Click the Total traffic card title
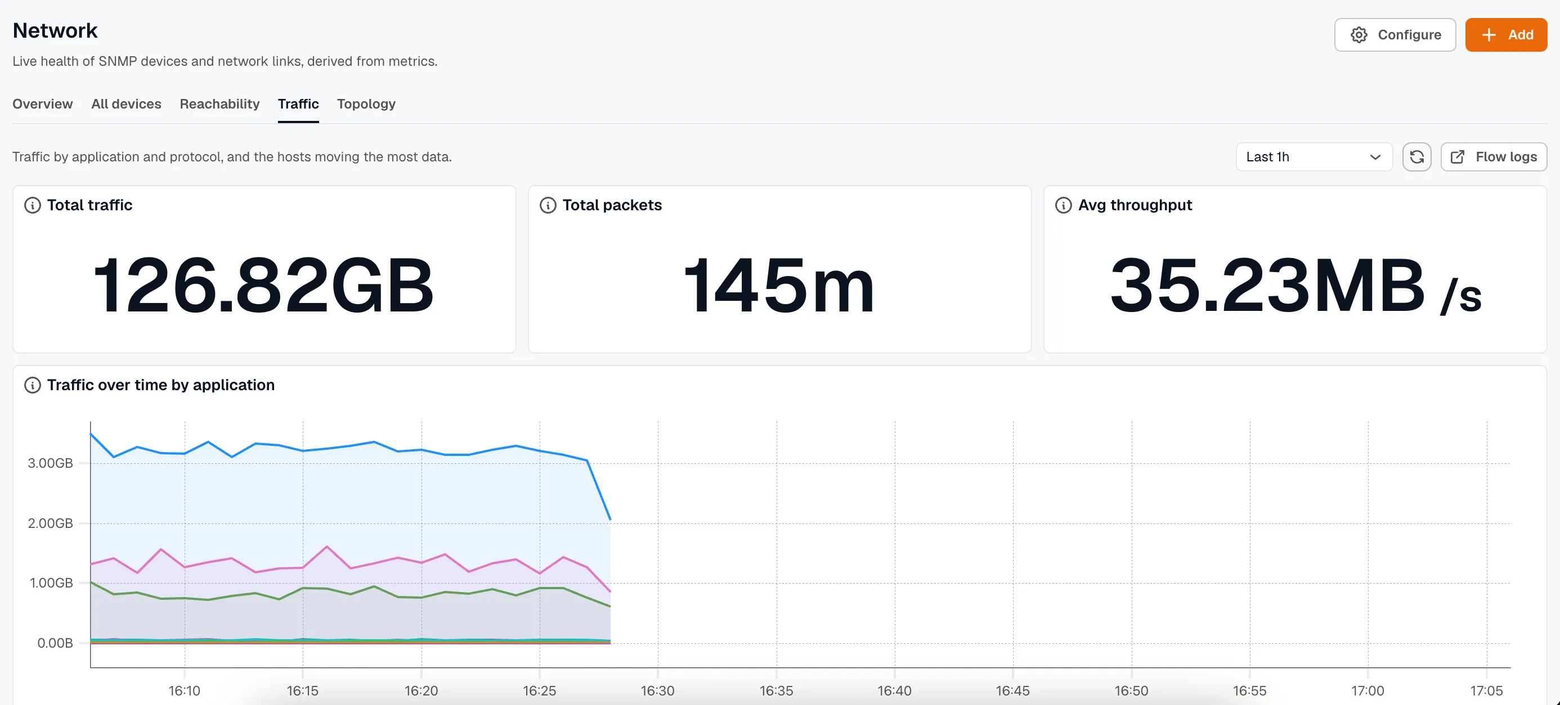 click(89, 205)
